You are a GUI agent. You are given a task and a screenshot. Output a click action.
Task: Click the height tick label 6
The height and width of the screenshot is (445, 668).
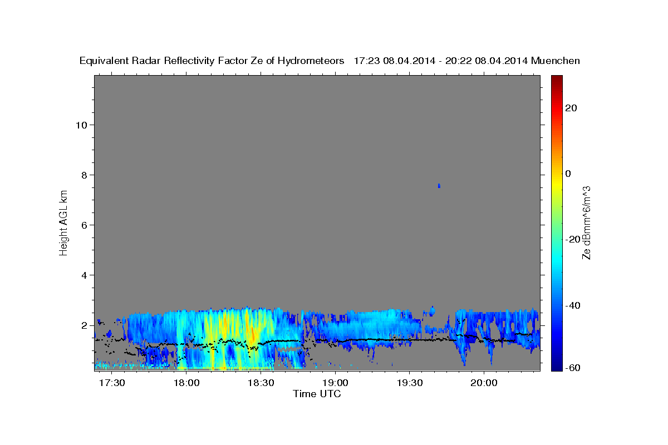(x=84, y=225)
